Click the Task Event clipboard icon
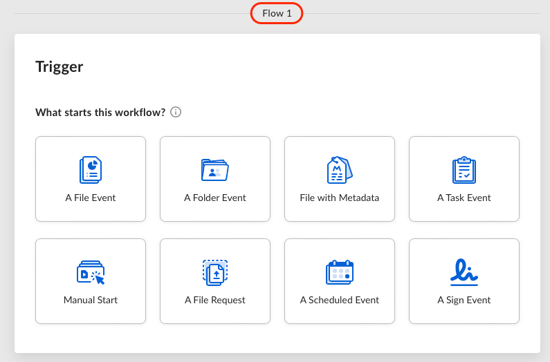This screenshot has height=362, width=550. (x=464, y=170)
